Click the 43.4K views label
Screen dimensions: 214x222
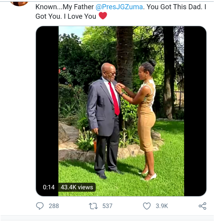[x=77, y=187]
